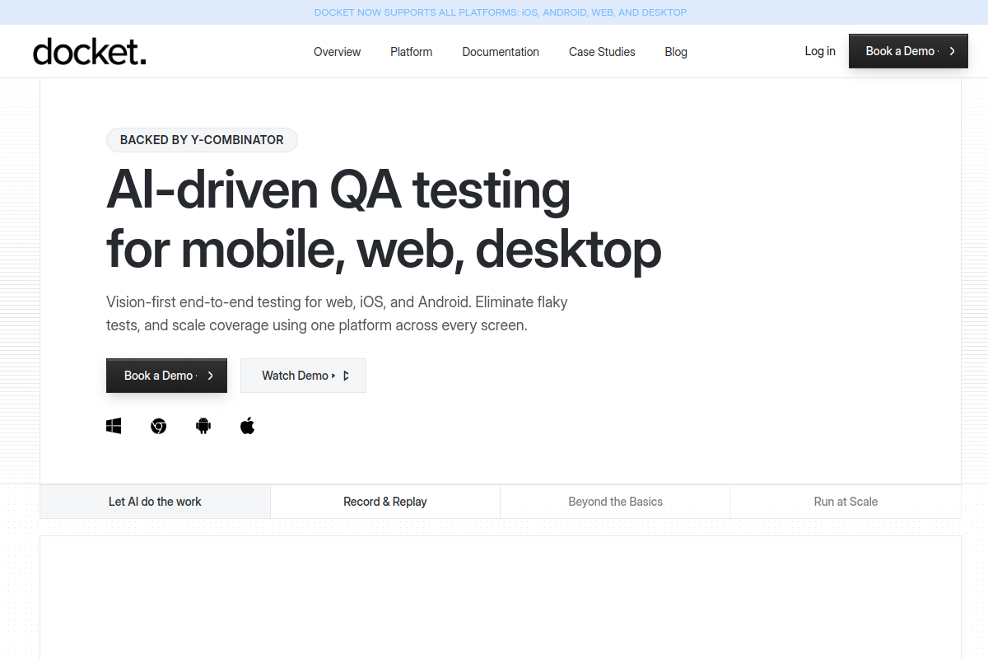Click the Backed by Y-Combinator badge
The width and height of the screenshot is (988, 659).
[x=202, y=140]
